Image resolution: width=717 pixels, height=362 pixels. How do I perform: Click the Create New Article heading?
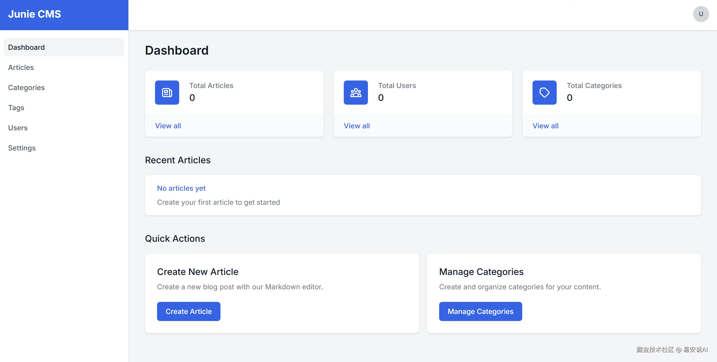tap(198, 272)
